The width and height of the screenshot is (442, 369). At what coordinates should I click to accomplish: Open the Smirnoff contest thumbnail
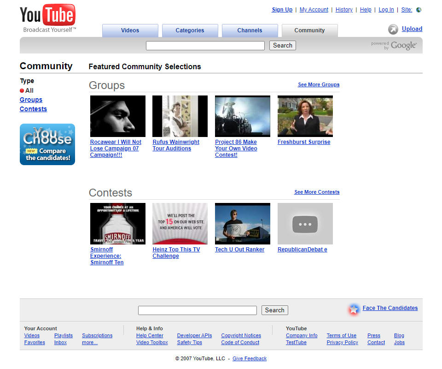point(118,224)
